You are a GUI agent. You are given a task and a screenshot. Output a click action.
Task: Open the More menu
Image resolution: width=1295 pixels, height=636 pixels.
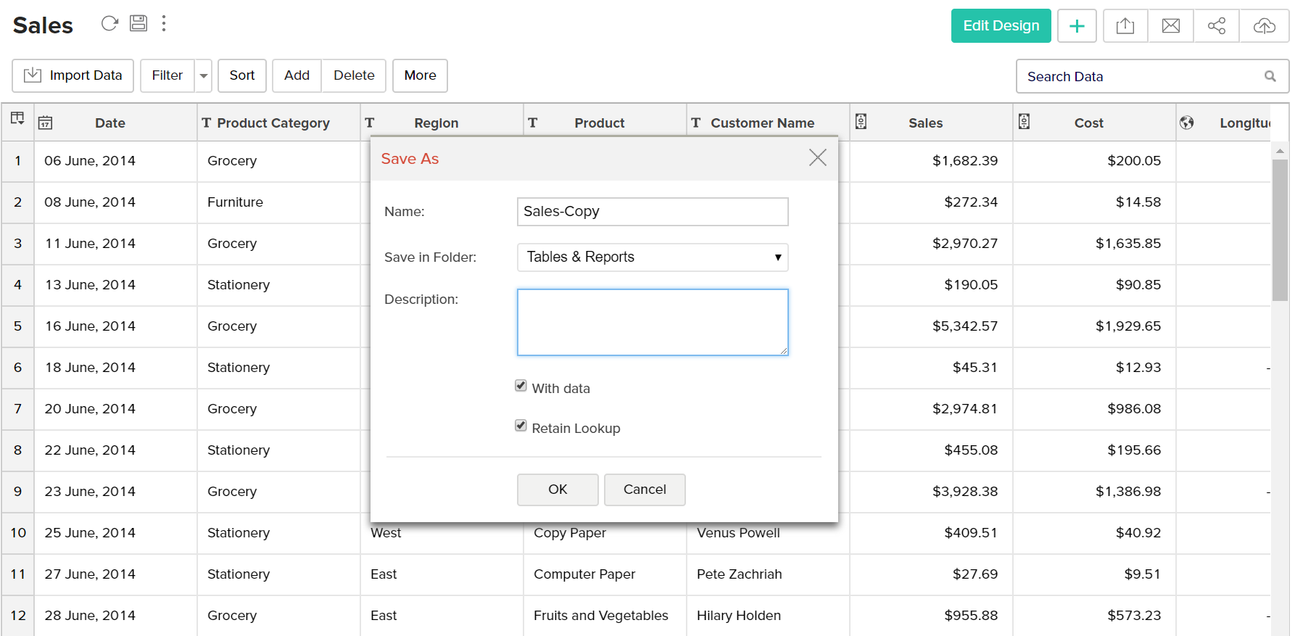point(420,76)
